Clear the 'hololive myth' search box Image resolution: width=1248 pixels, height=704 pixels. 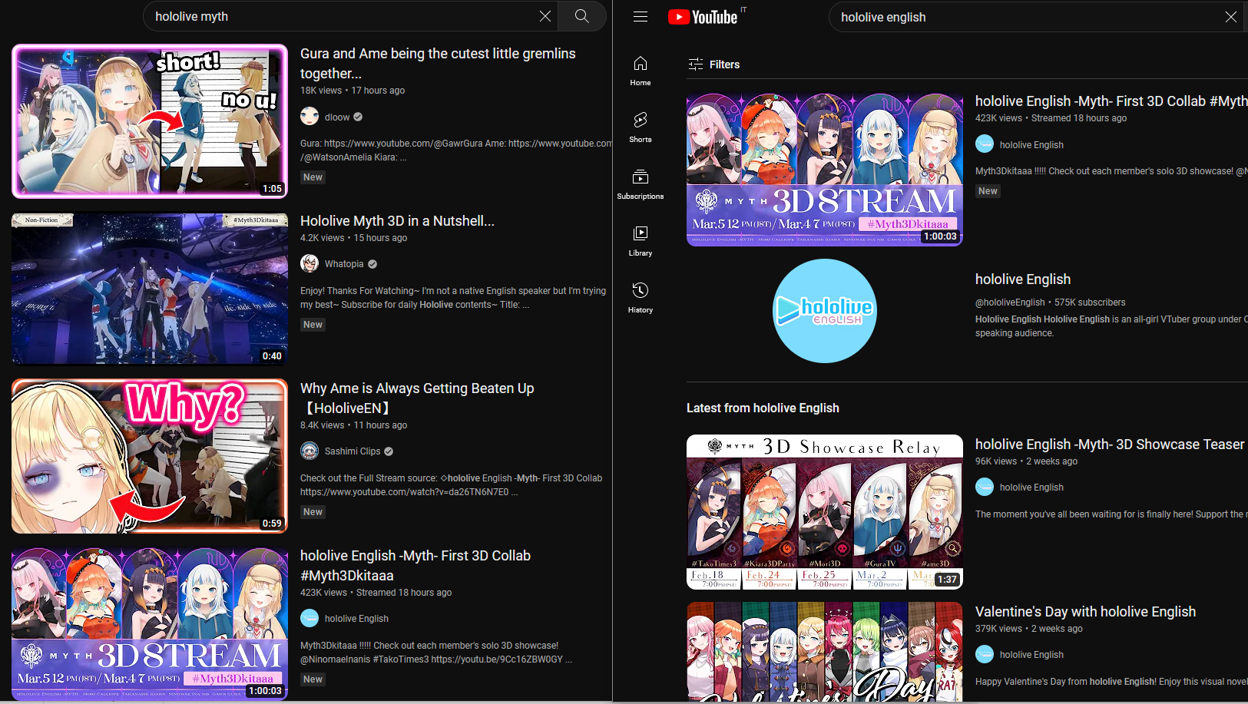tap(545, 16)
